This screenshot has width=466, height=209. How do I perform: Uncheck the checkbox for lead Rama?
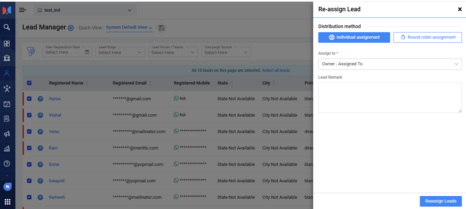click(x=29, y=99)
